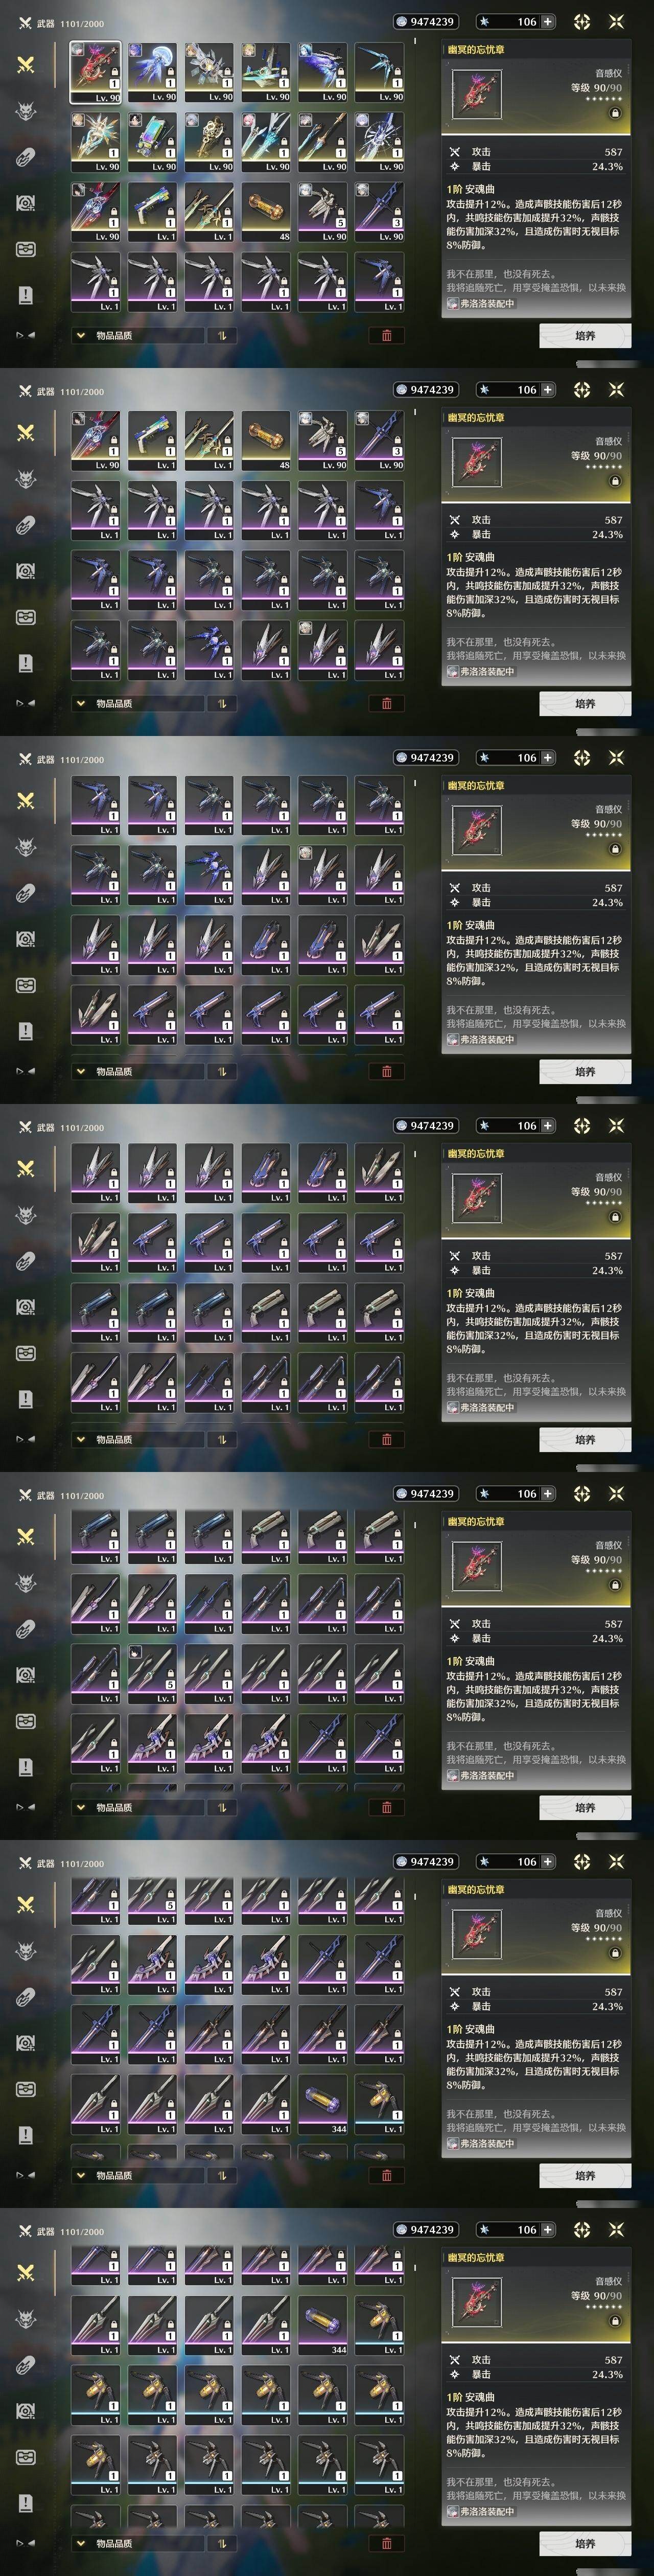Toggle ascending/descending sort arrows in topmost panel

[222, 335]
